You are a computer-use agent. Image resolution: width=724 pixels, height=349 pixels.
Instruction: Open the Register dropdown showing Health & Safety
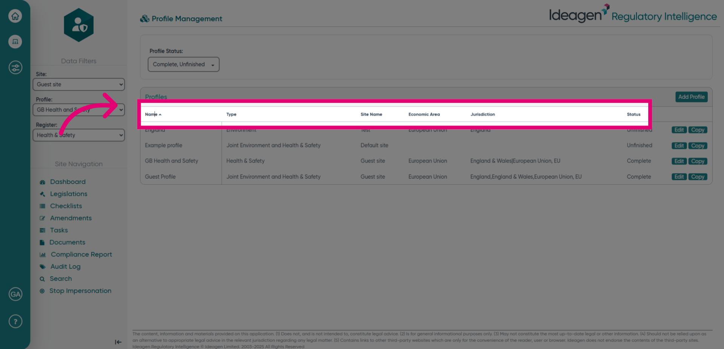(x=78, y=135)
